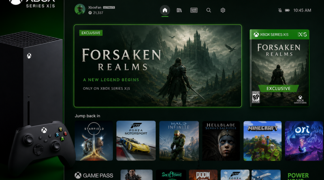Launch Halo Infinite tile
Viewport: 324px width, 180px height.
pos(179,141)
